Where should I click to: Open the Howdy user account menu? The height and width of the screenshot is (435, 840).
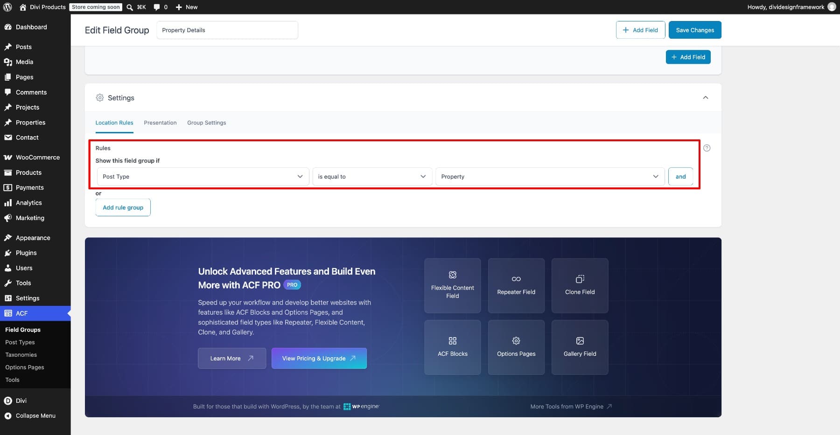(x=791, y=7)
